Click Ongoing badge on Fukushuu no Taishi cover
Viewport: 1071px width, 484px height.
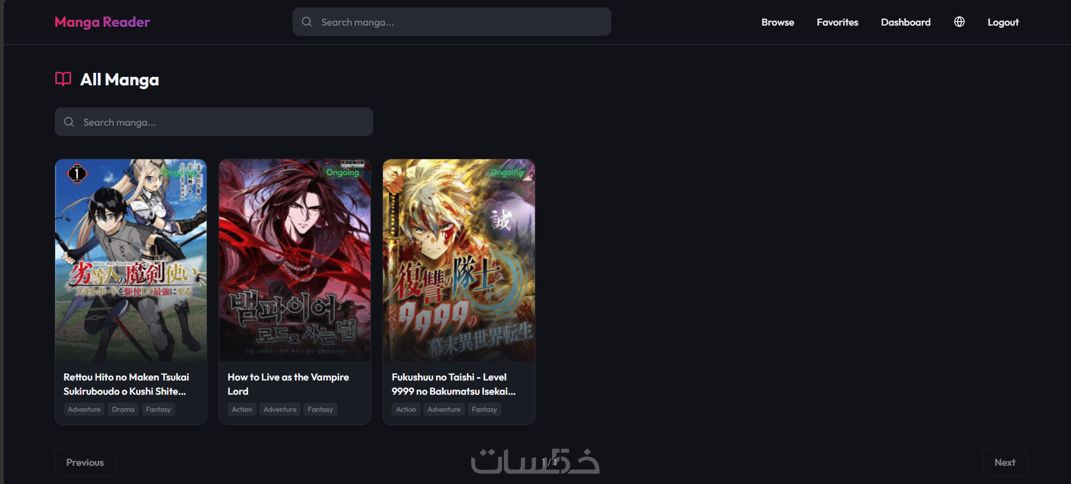click(x=506, y=172)
